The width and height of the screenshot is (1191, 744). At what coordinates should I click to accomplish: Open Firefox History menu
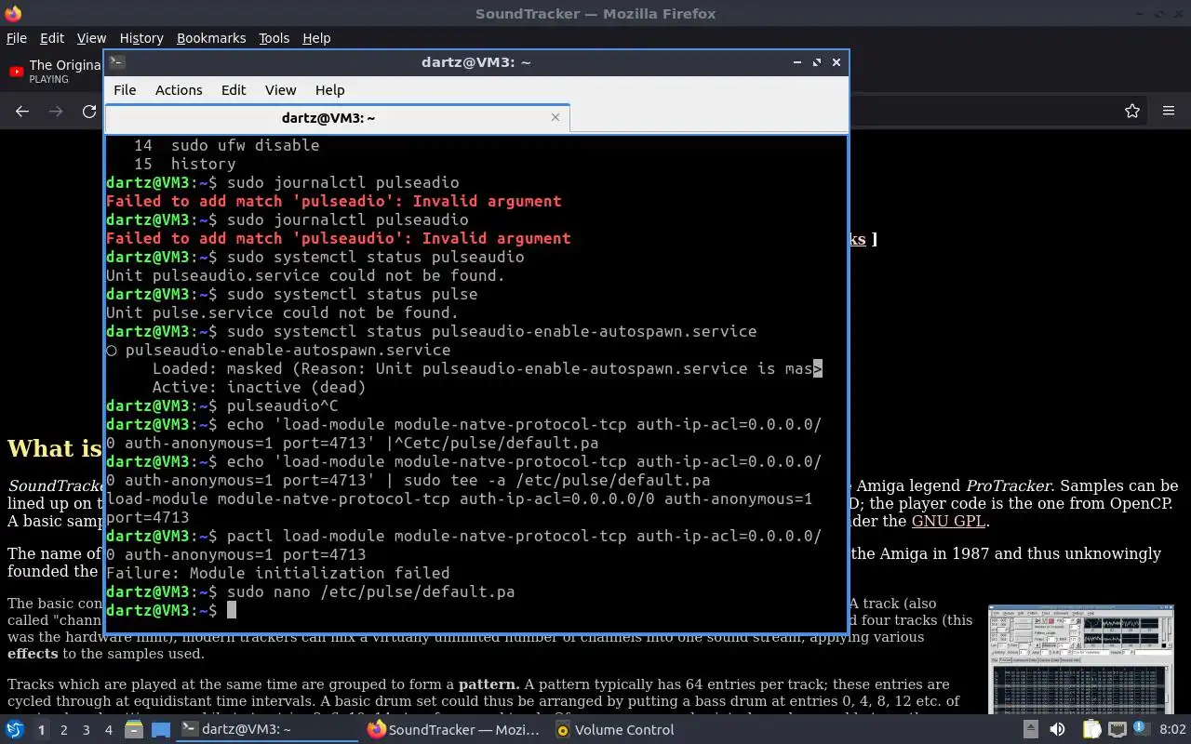tap(141, 38)
